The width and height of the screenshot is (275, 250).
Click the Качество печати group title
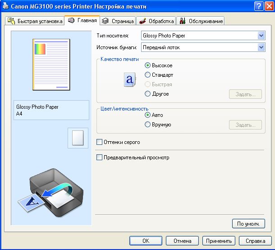tap(119, 59)
